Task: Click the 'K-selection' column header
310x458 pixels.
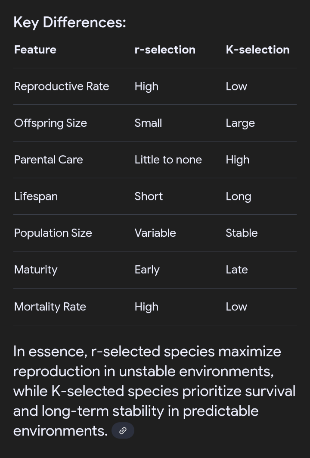Action: (x=257, y=50)
